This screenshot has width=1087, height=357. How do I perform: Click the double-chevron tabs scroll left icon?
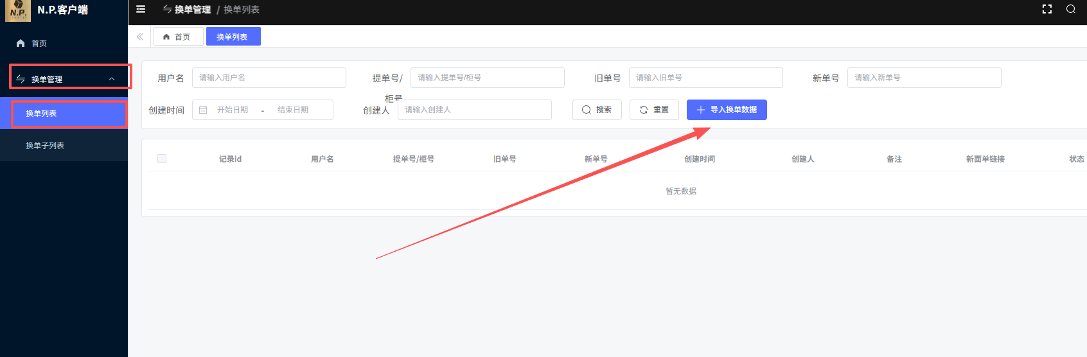coord(140,37)
